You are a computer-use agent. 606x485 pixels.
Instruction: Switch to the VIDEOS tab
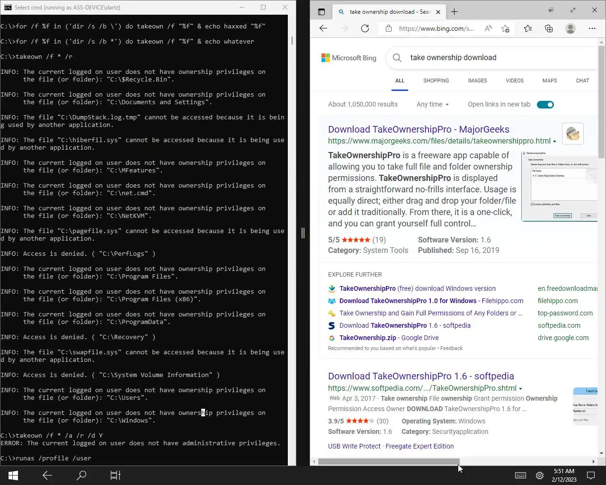coord(515,81)
